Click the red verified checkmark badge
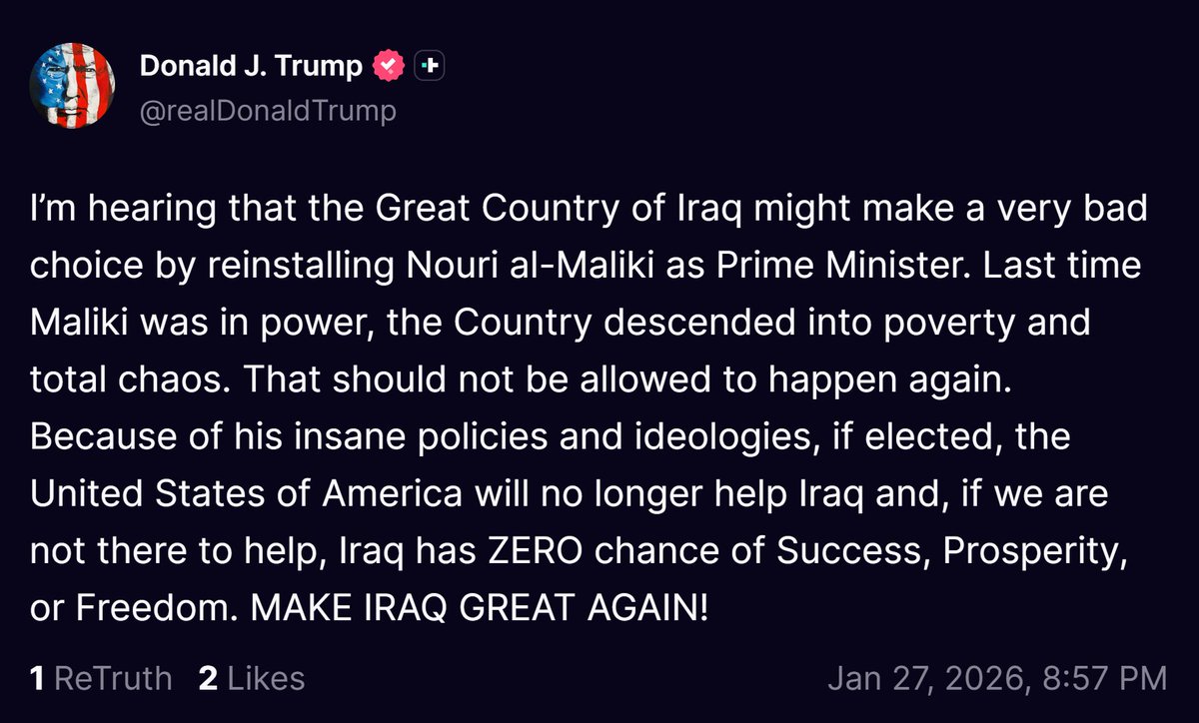 click(x=389, y=64)
